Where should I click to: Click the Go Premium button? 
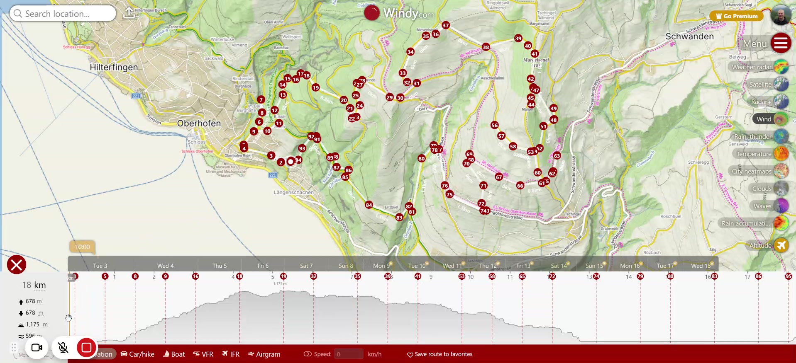[x=736, y=16]
